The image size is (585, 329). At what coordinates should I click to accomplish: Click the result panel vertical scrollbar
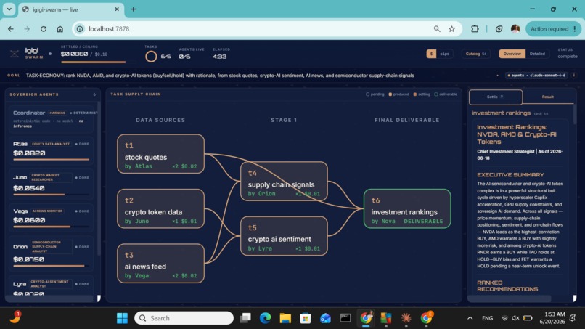coord(575,114)
